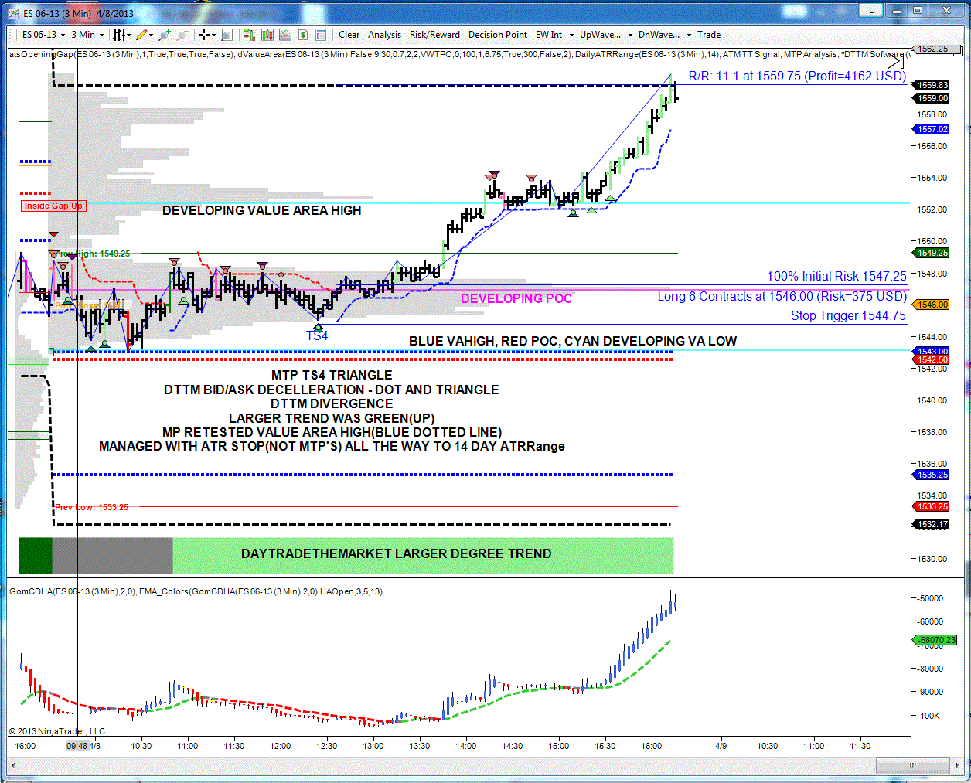Expand the EW Int dropdown arrow
Image resolution: width=971 pixels, height=783 pixels.
571,35
